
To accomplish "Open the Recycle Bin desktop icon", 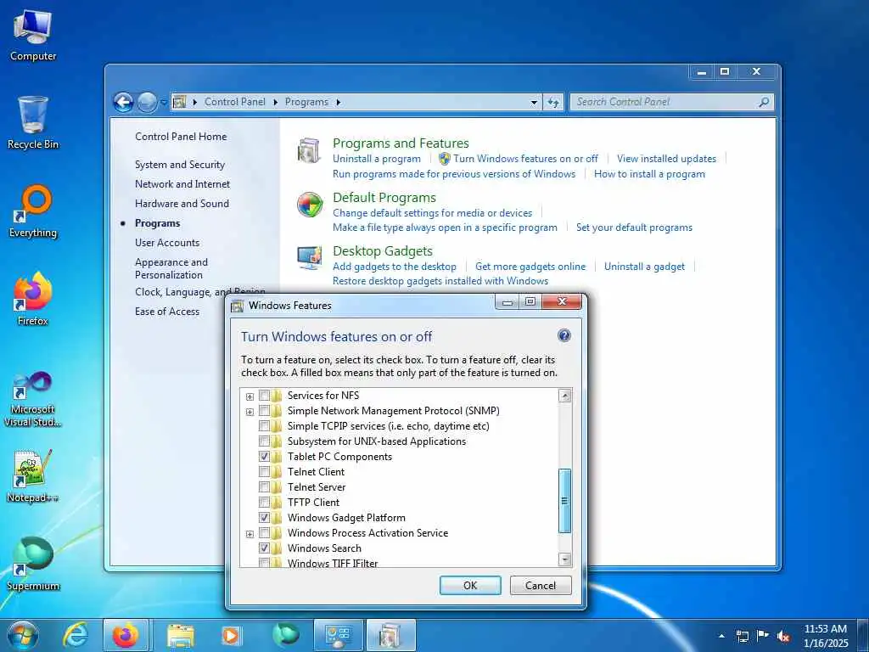I will pos(33,122).
